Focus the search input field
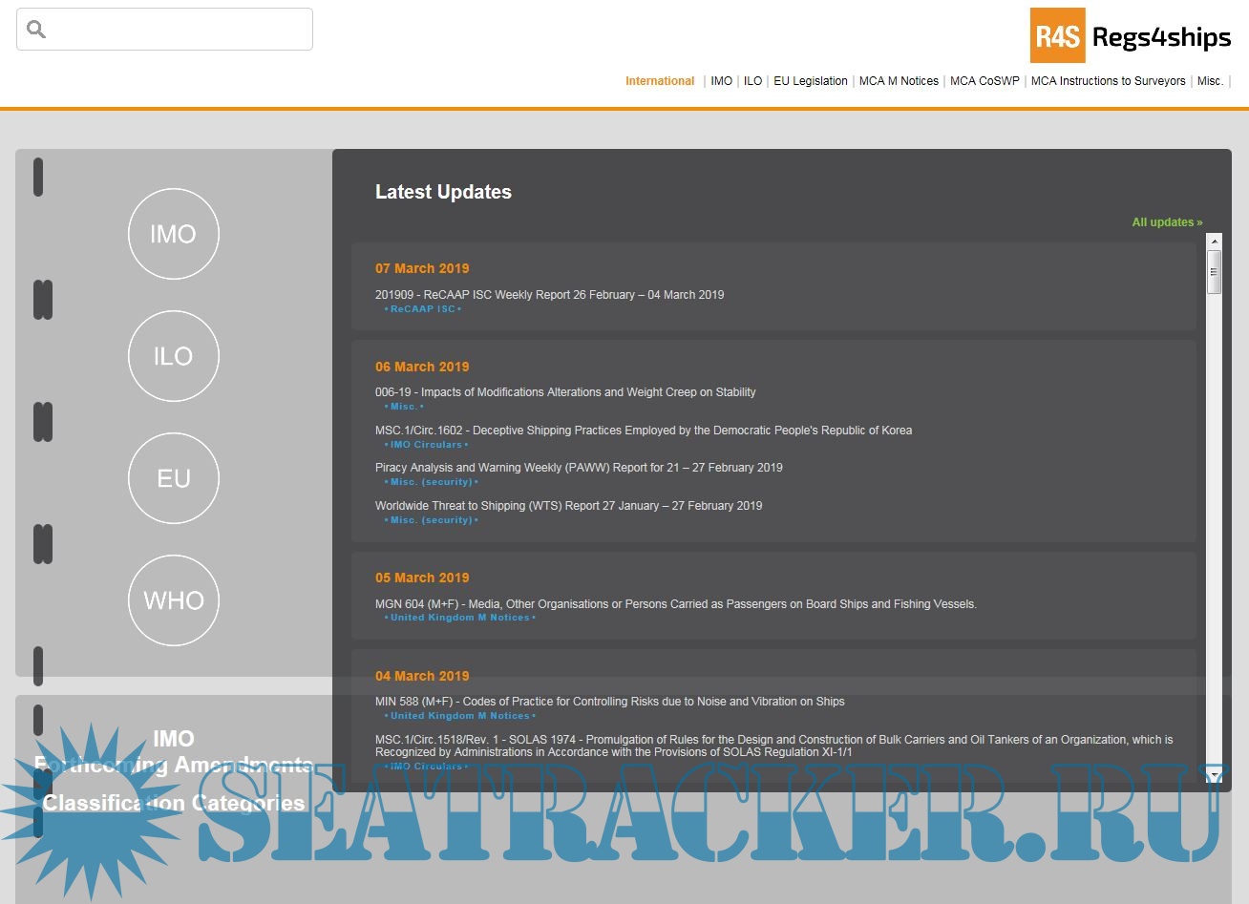 click(177, 30)
